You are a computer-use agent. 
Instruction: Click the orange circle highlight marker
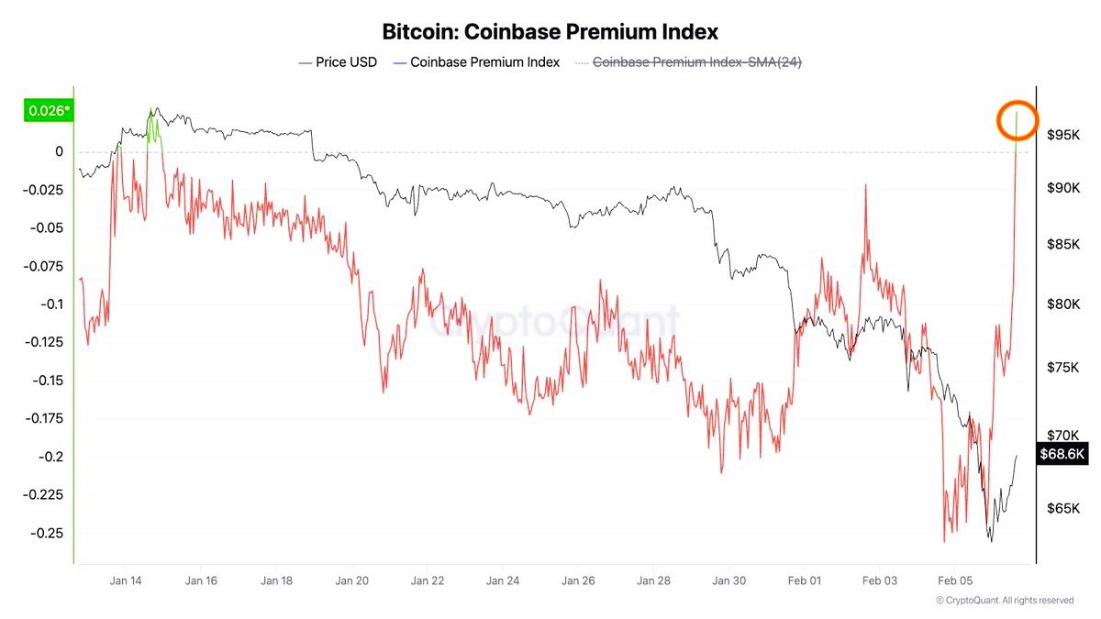click(1018, 121)
